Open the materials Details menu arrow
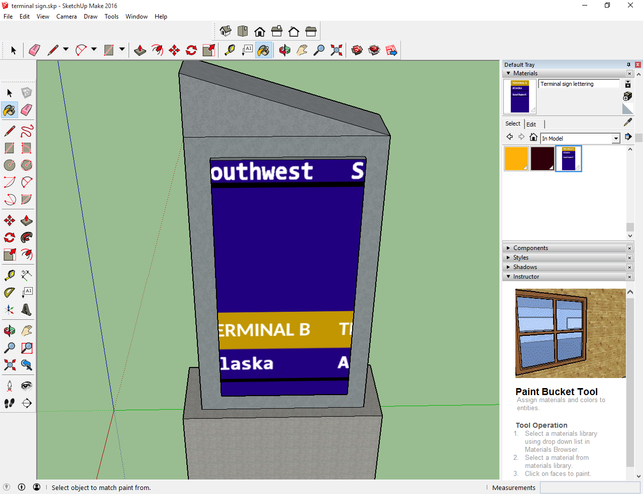This screenshot has width=643, height=494. point(628,137)
